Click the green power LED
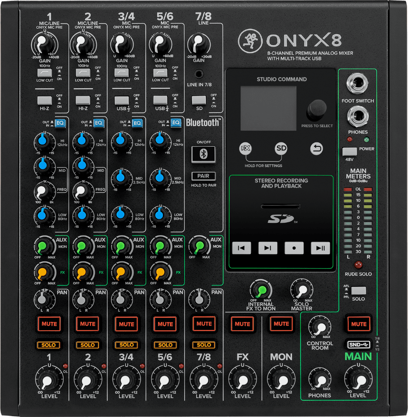 pos(366,139)
